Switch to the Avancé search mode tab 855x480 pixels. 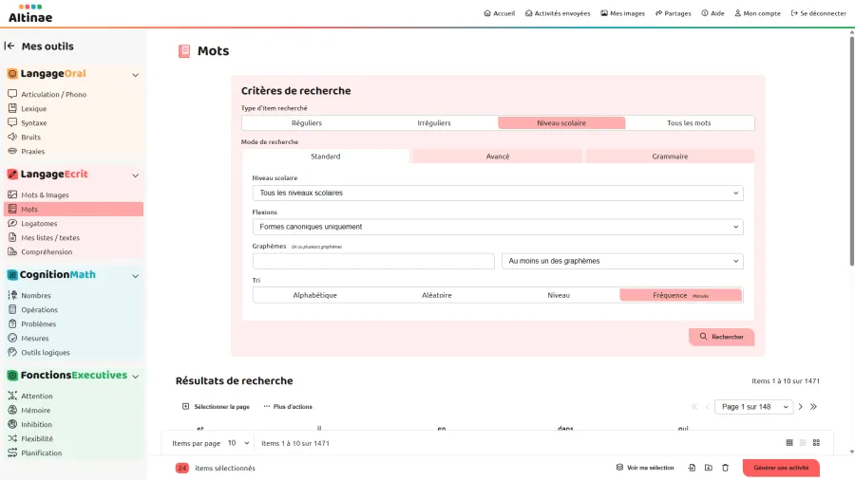(x=497, y=157)
